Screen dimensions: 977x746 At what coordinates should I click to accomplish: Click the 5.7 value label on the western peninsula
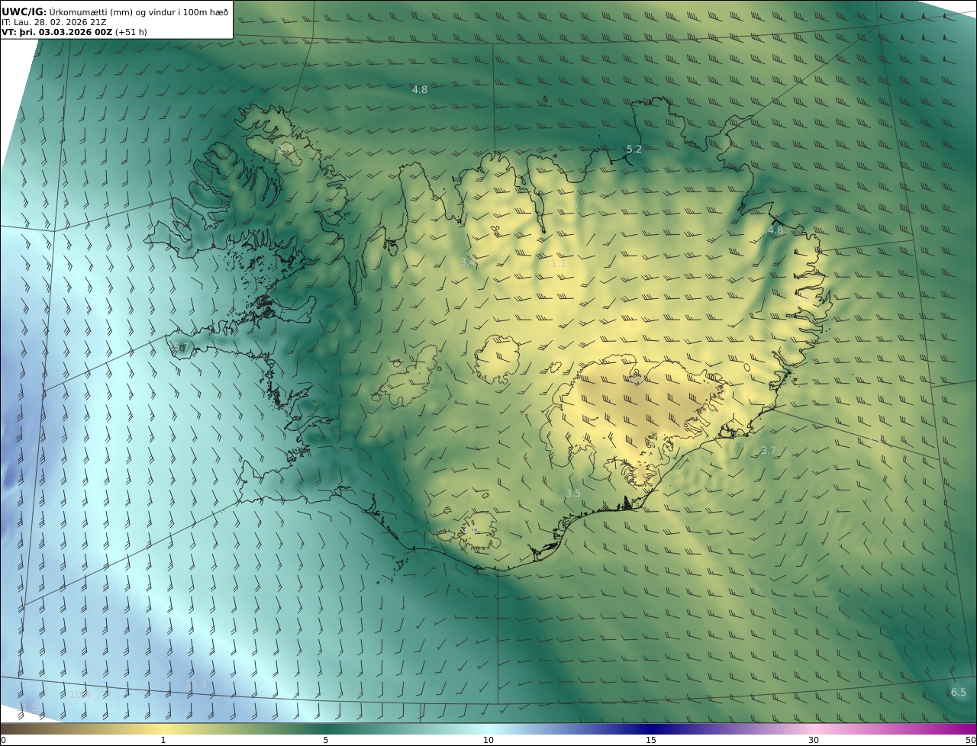pos(180,348)
